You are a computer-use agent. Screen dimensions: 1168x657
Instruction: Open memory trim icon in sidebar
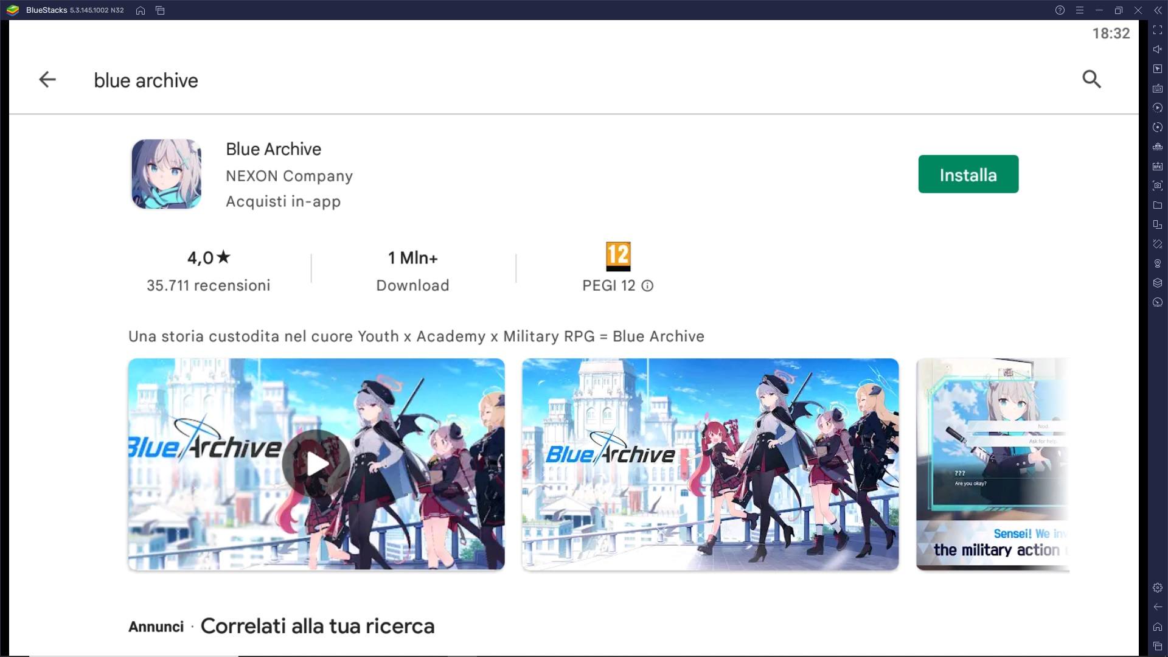coord(1158,147)
